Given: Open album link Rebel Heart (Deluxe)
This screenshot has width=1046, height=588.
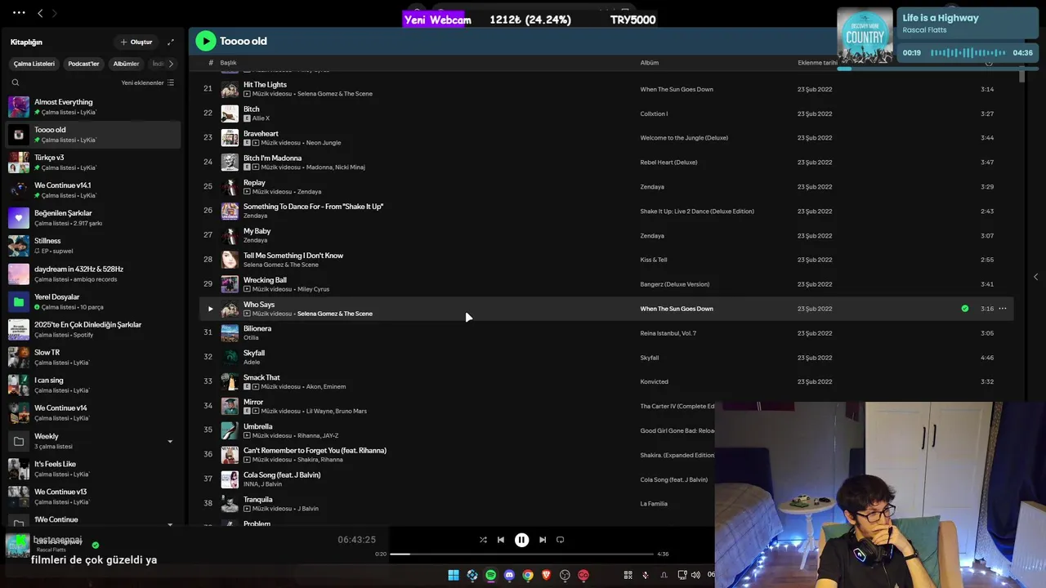Looking at the screenshot, I should click(x=668, y=163).
